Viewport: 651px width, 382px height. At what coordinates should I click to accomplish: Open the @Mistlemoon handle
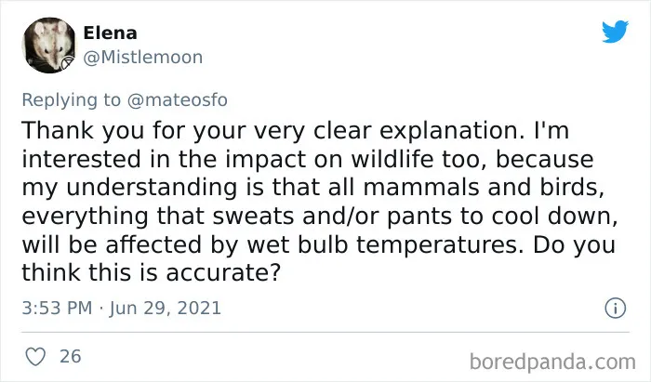(x=143, y=58)
